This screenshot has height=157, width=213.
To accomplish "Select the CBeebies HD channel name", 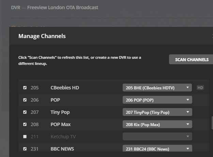I will click(x=65, y=88).
